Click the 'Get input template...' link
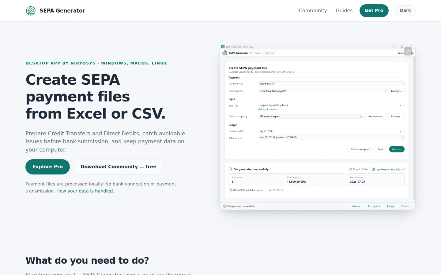The height and width of the screenshot is (275, 441). tap(269, 109)
